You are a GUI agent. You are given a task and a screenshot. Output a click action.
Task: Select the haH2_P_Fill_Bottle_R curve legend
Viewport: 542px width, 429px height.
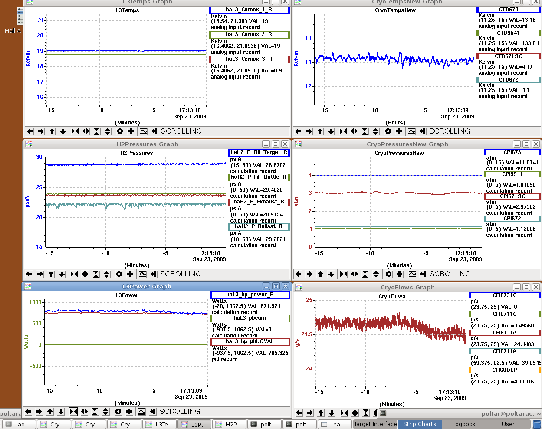[259, 177]
